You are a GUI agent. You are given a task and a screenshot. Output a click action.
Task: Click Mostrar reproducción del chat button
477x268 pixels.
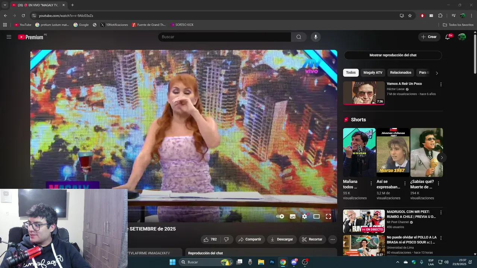pyautogui.click(x=393, y=55)
